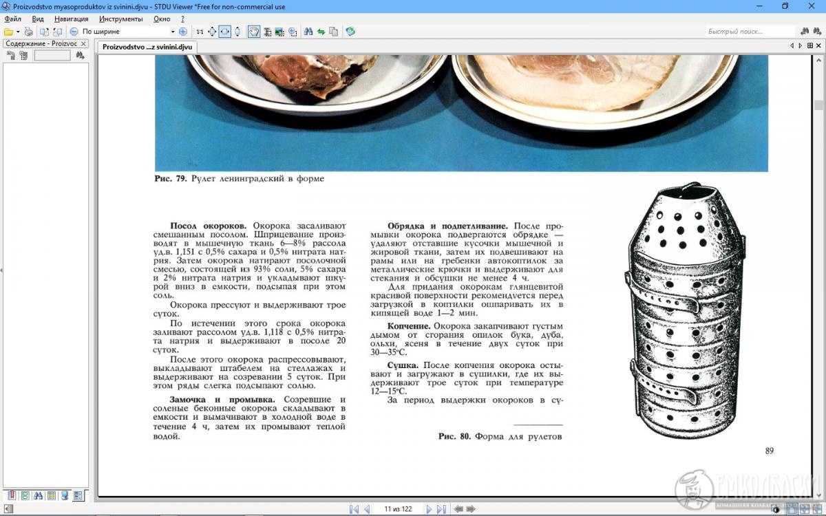Switch to single page layout icon
826x516 pixels.
792,509
